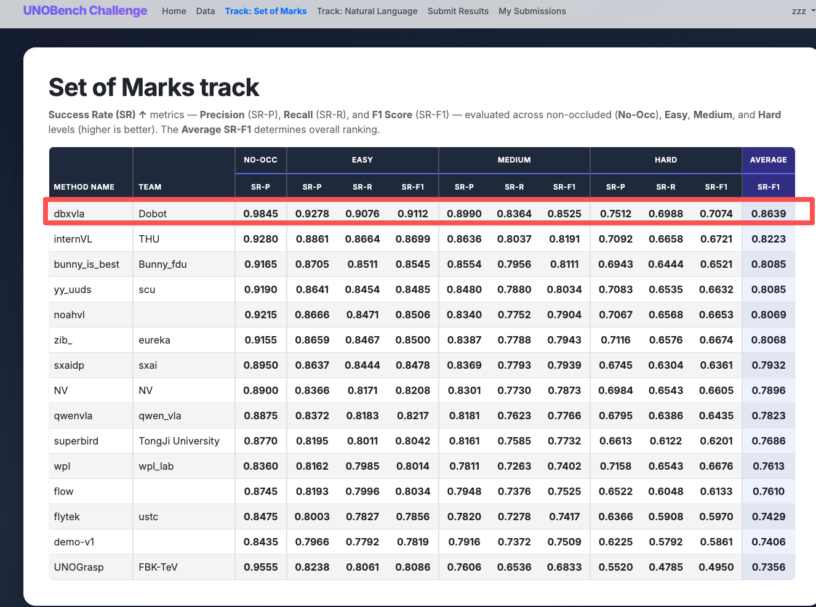816x607 pixels.
Task: Click SR-F1 header under MEDIUM
Action: coord(564,187)
